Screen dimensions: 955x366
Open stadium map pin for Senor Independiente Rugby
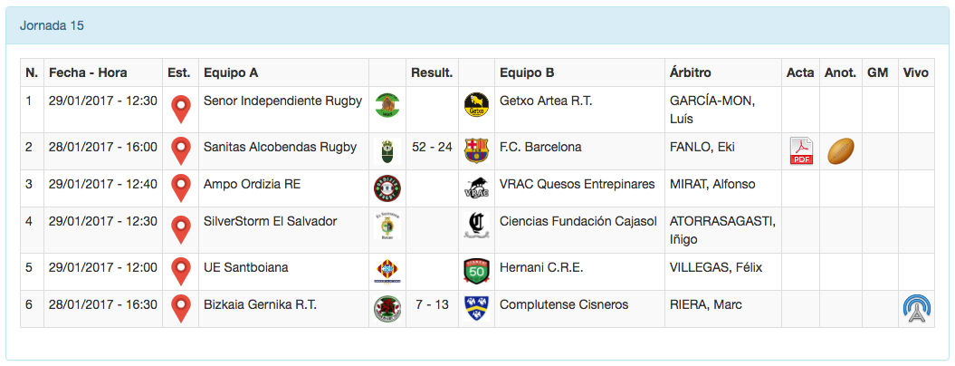(x=181, y=109)
